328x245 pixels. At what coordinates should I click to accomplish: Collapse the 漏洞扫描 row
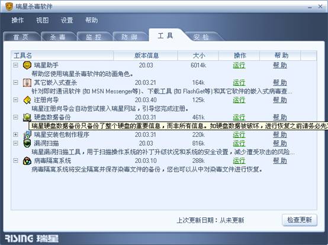[15, 143]
